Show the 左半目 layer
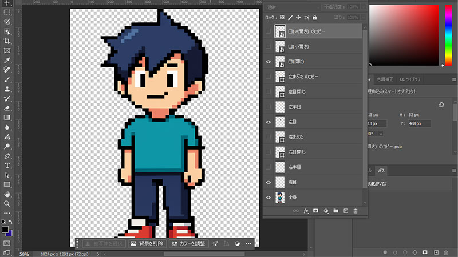 click(268, 107)
